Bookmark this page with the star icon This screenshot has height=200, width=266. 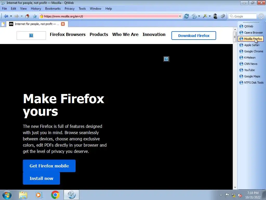(x=35, y=16)
